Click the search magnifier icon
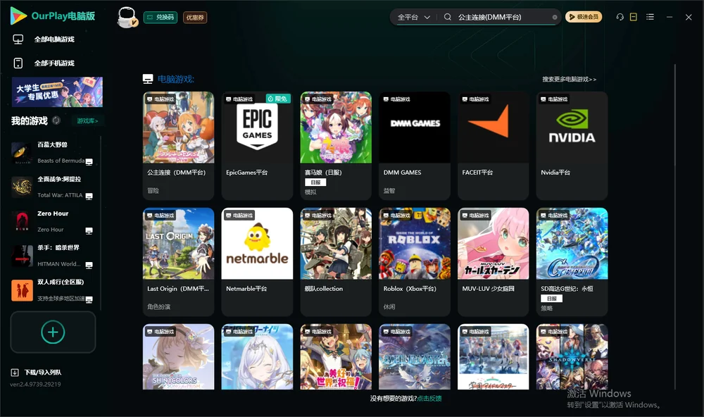Screen dimensions: 704x417 (448, 17)
